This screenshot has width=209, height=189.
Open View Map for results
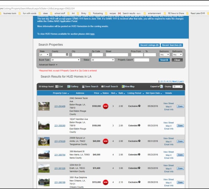[x=128, y=86]
